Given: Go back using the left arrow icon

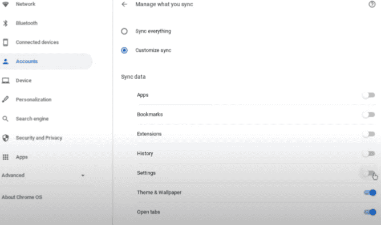Looking at the screenshot, I should [124, 4].
